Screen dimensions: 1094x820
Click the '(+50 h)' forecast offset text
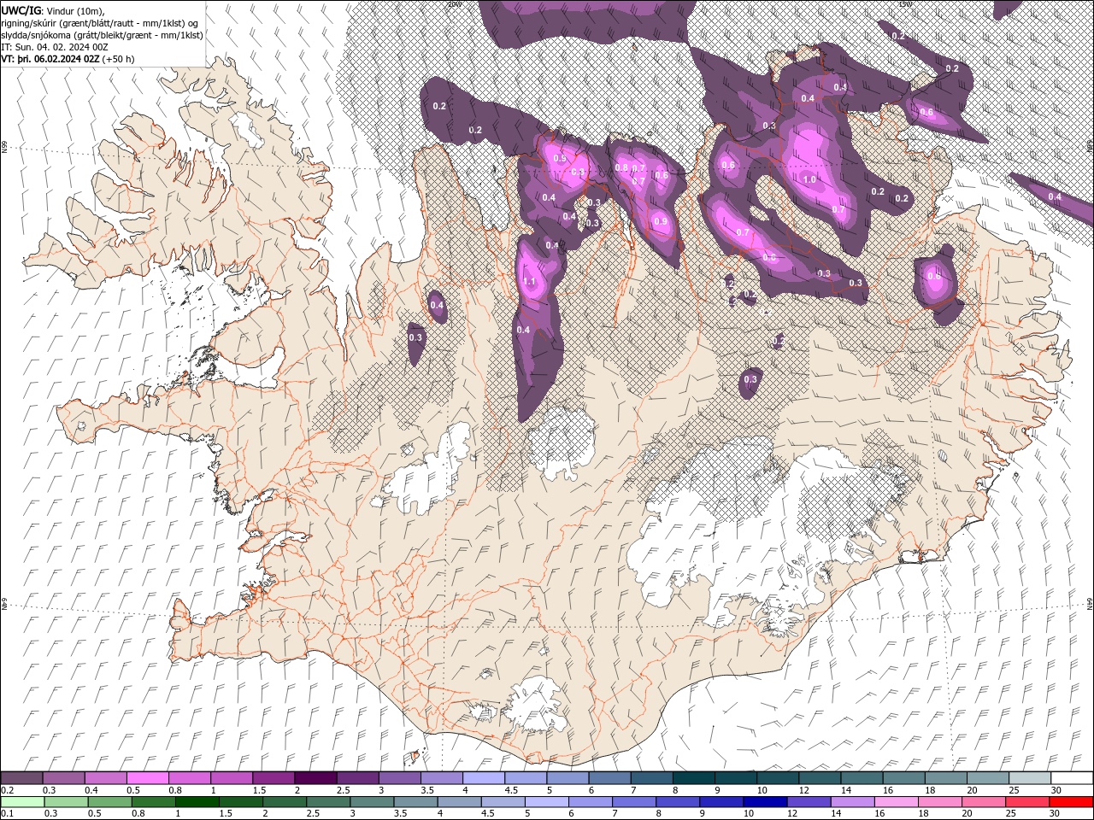118,59
